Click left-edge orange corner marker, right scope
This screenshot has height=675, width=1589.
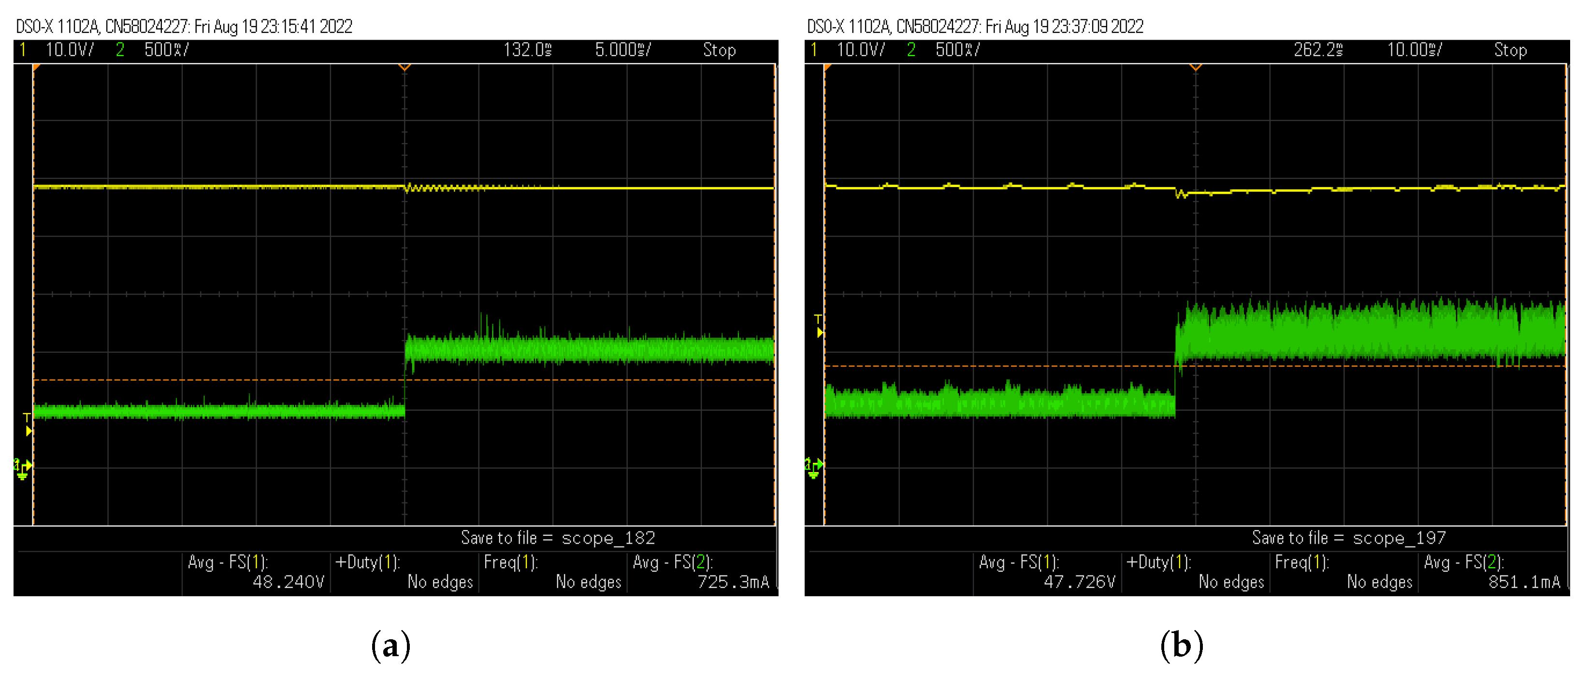click(x=827, y=67)
